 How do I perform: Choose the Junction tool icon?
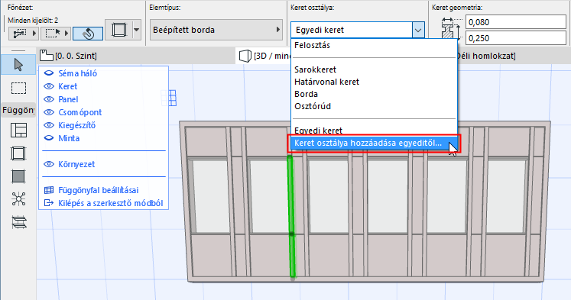tap(18, 199)
